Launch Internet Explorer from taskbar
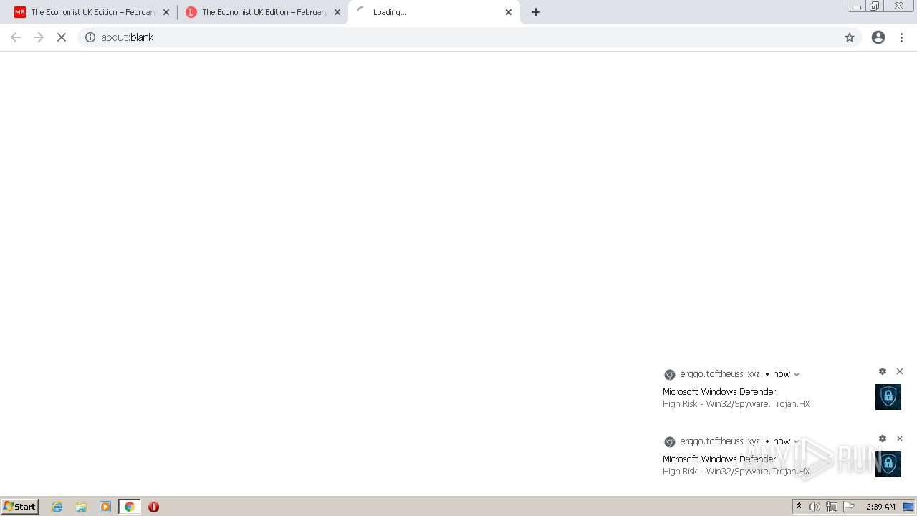 [57, 507]
